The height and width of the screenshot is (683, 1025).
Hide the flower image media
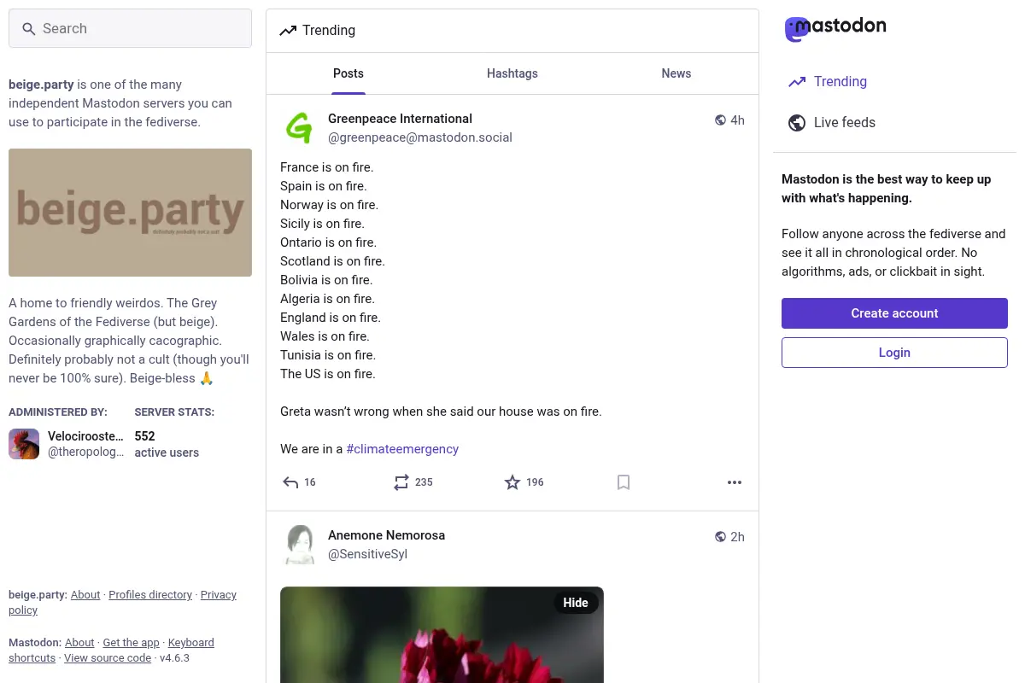(x=576, y=603)
